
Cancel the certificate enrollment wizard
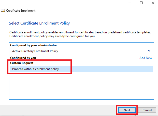click(147, 110)
